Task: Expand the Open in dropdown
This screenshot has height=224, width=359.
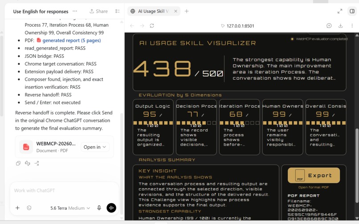Action: pos(95,147)
